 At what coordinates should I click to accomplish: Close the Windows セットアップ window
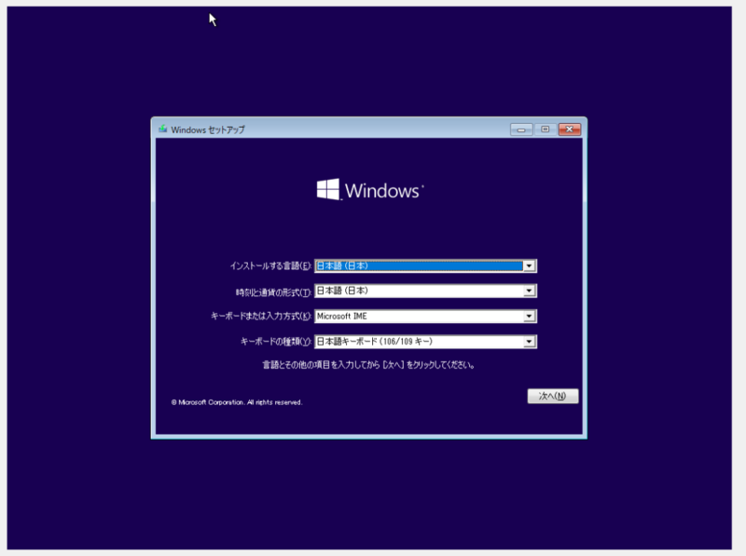point(570,129)
